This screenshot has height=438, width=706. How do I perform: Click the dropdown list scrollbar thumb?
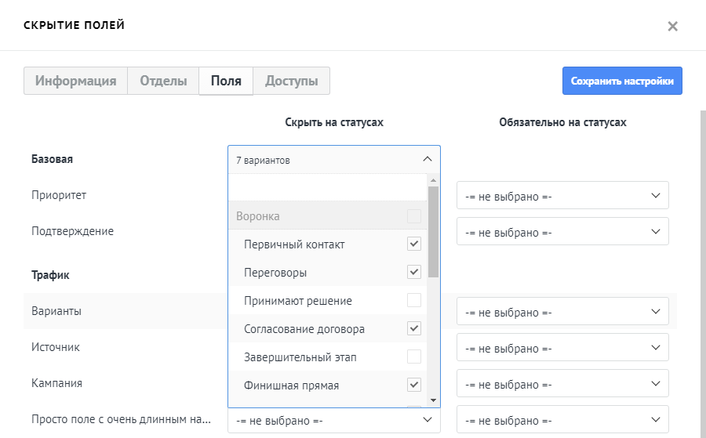pos(433,232)
